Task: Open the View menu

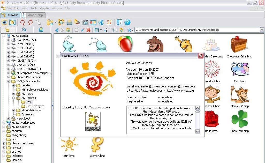Action: pyautogui.click(x=25, y=8)
